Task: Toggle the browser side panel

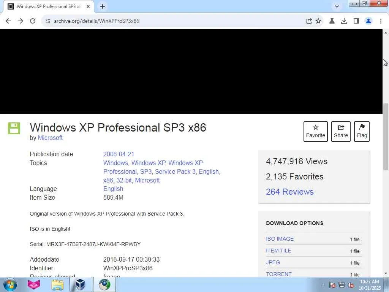Action: coord(356,21)
